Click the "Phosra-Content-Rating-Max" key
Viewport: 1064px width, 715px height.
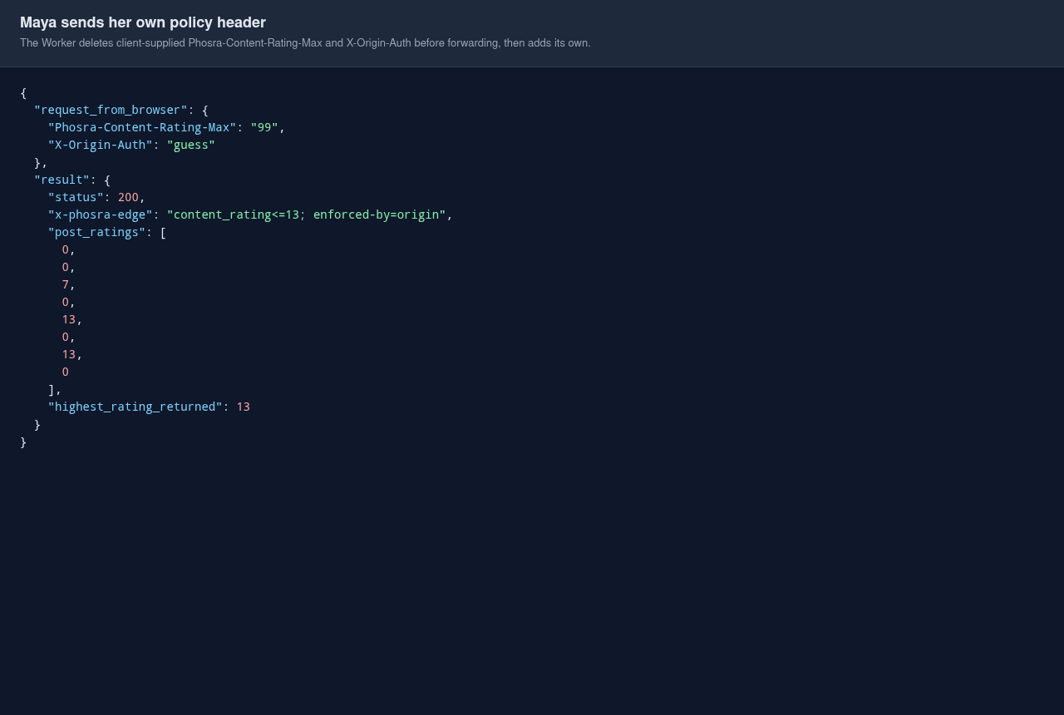(142, 127)
